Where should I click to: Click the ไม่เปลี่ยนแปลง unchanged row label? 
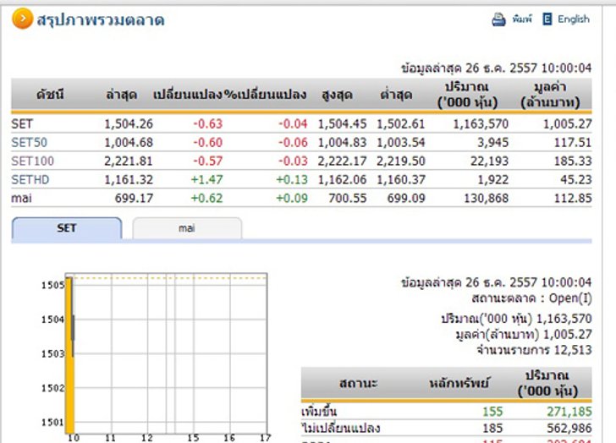click(341, 428)
